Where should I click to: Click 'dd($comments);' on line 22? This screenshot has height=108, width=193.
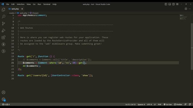click(32, 66)
